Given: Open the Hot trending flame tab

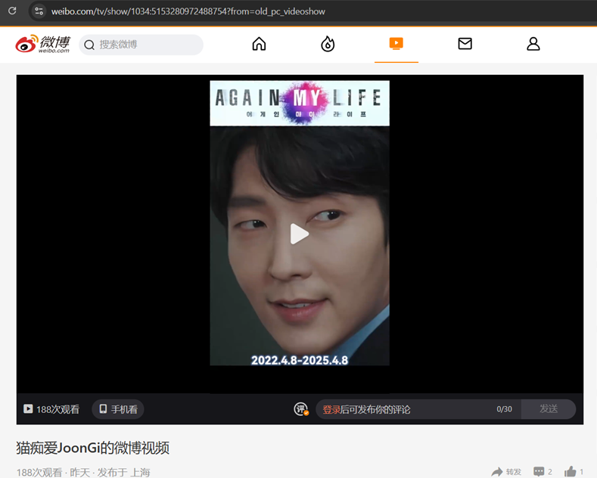Looking at the screenshot, I should (328, 44).
